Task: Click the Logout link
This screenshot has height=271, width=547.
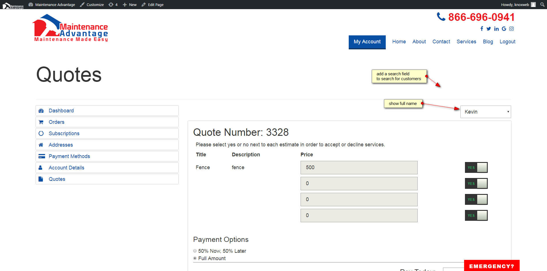Action: [x=507, y=42]
